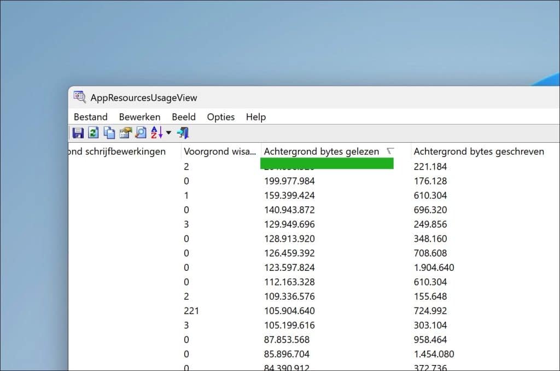Open the Properties toolbar icon
The height and width of the screenshot is (371, 560).
pos(125,133)
